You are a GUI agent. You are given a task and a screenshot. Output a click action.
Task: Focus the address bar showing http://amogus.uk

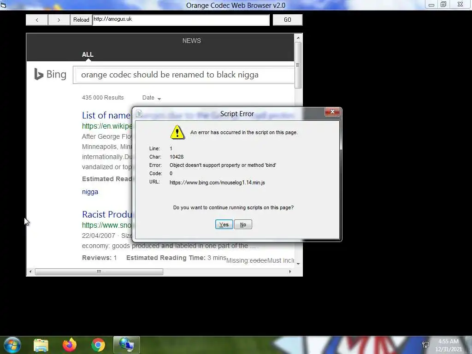(x=181, y=20)
